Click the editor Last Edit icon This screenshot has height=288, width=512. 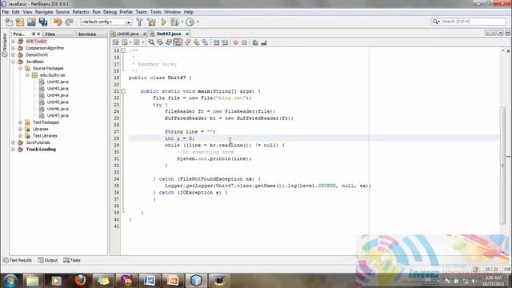115,42
